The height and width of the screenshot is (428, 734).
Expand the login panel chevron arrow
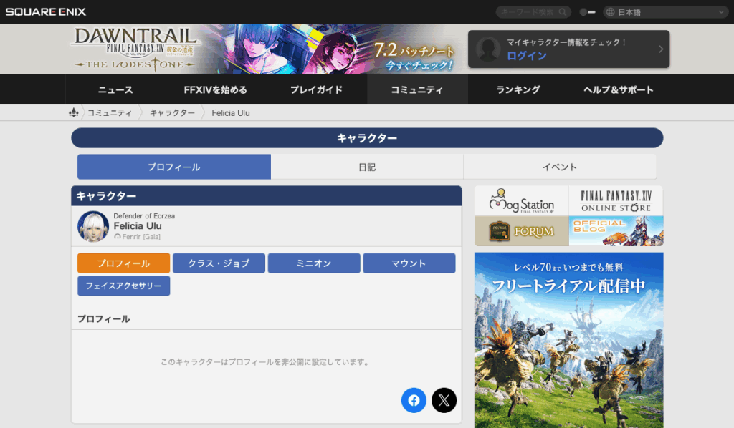660,49
